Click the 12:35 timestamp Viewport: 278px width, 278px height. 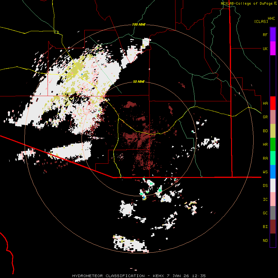coord(200,276)
